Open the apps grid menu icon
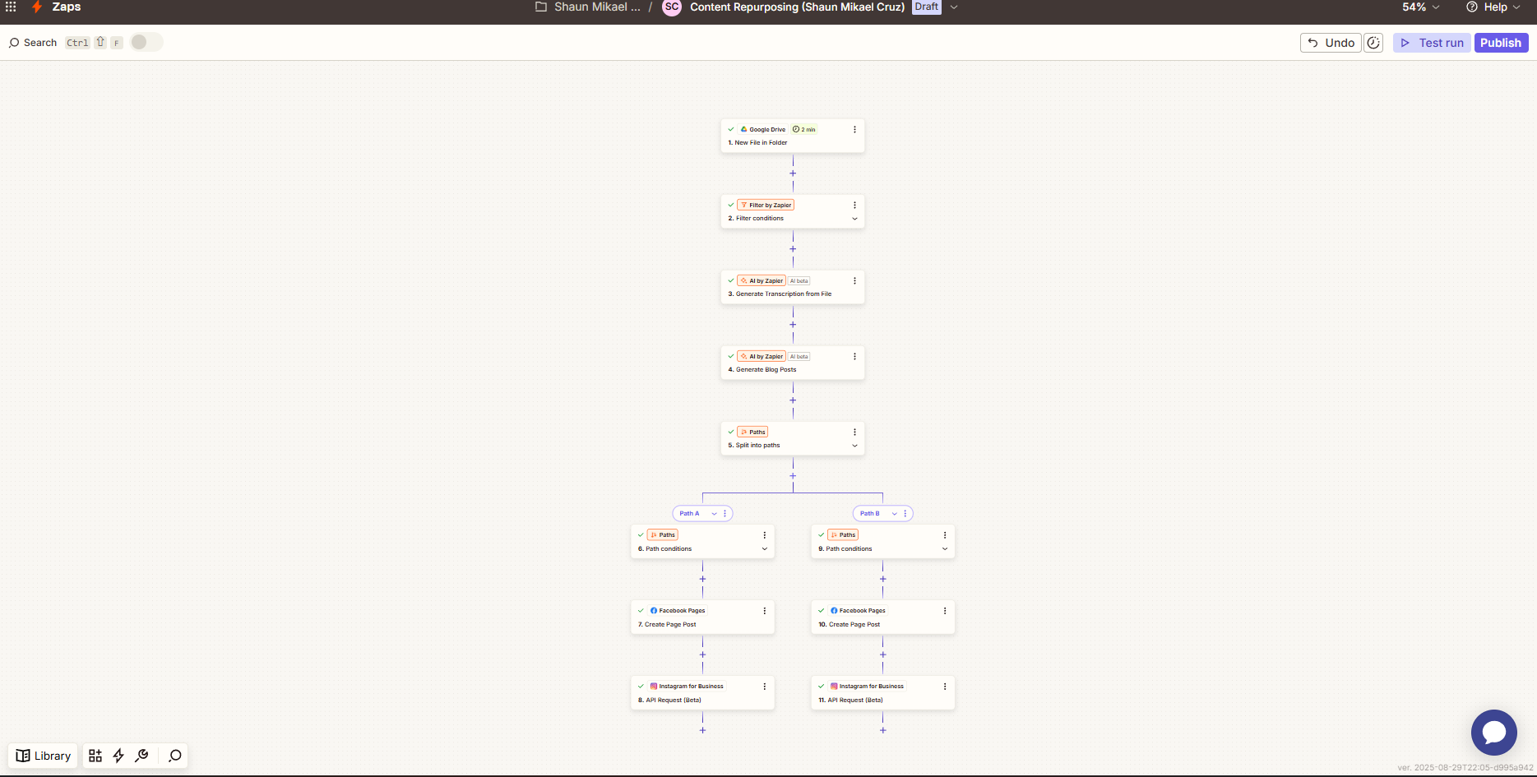Image resolution: width=1537 pixels, height=777 pixels. pyautogui.click(x=11, y=7)
